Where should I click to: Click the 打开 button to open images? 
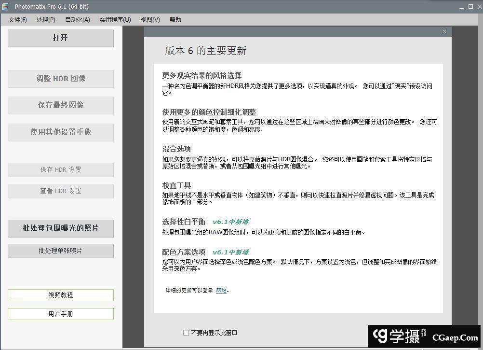coord(60,38)
